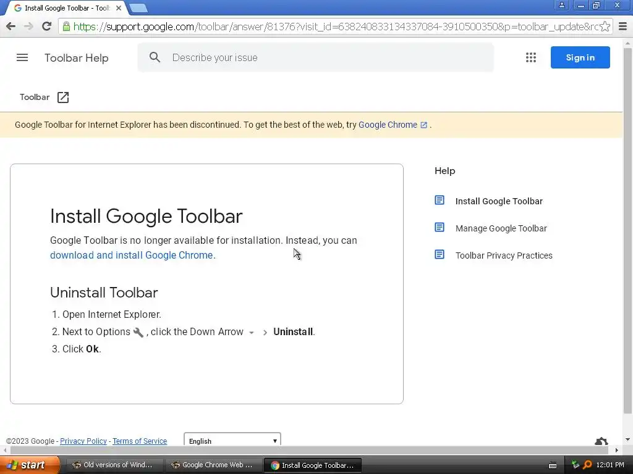Click the green network tray icon
This screenshot has width=633, height=474.
click(x=576, y=465)
